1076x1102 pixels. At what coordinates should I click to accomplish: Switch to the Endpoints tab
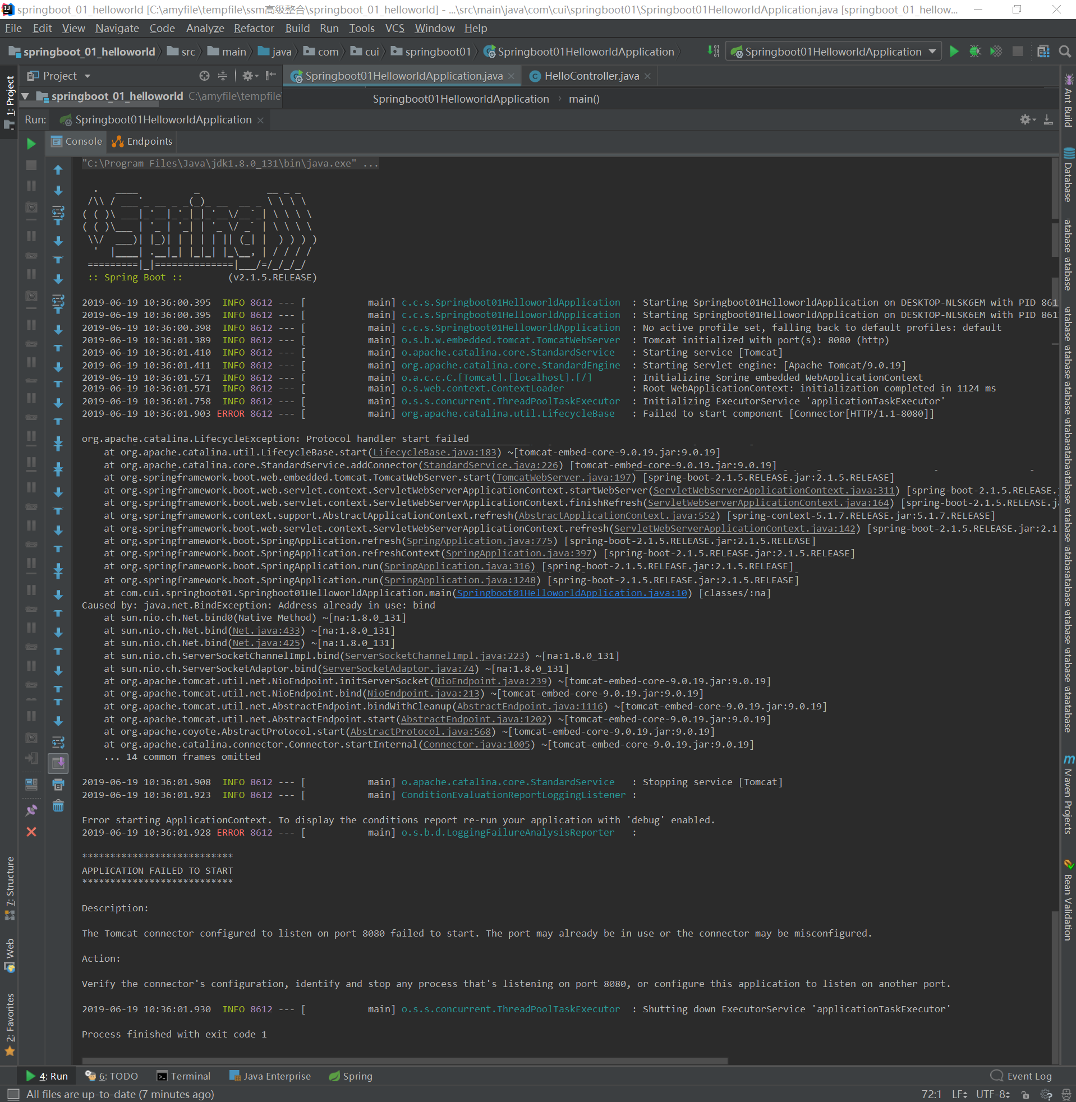(x=142, y=141)
